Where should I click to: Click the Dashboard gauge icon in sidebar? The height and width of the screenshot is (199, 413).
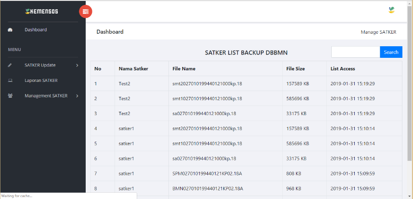pyautogui.click(x=10, y=30)
